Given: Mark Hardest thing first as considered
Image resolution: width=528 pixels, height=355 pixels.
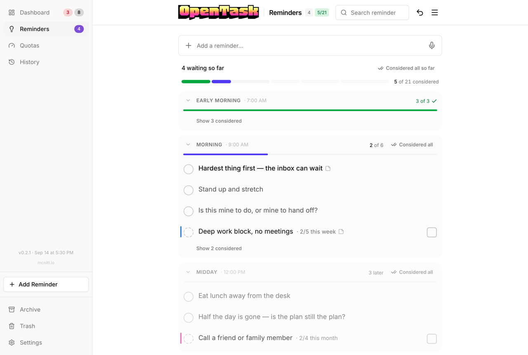Looking at the screenshot, I should point(189,169).
